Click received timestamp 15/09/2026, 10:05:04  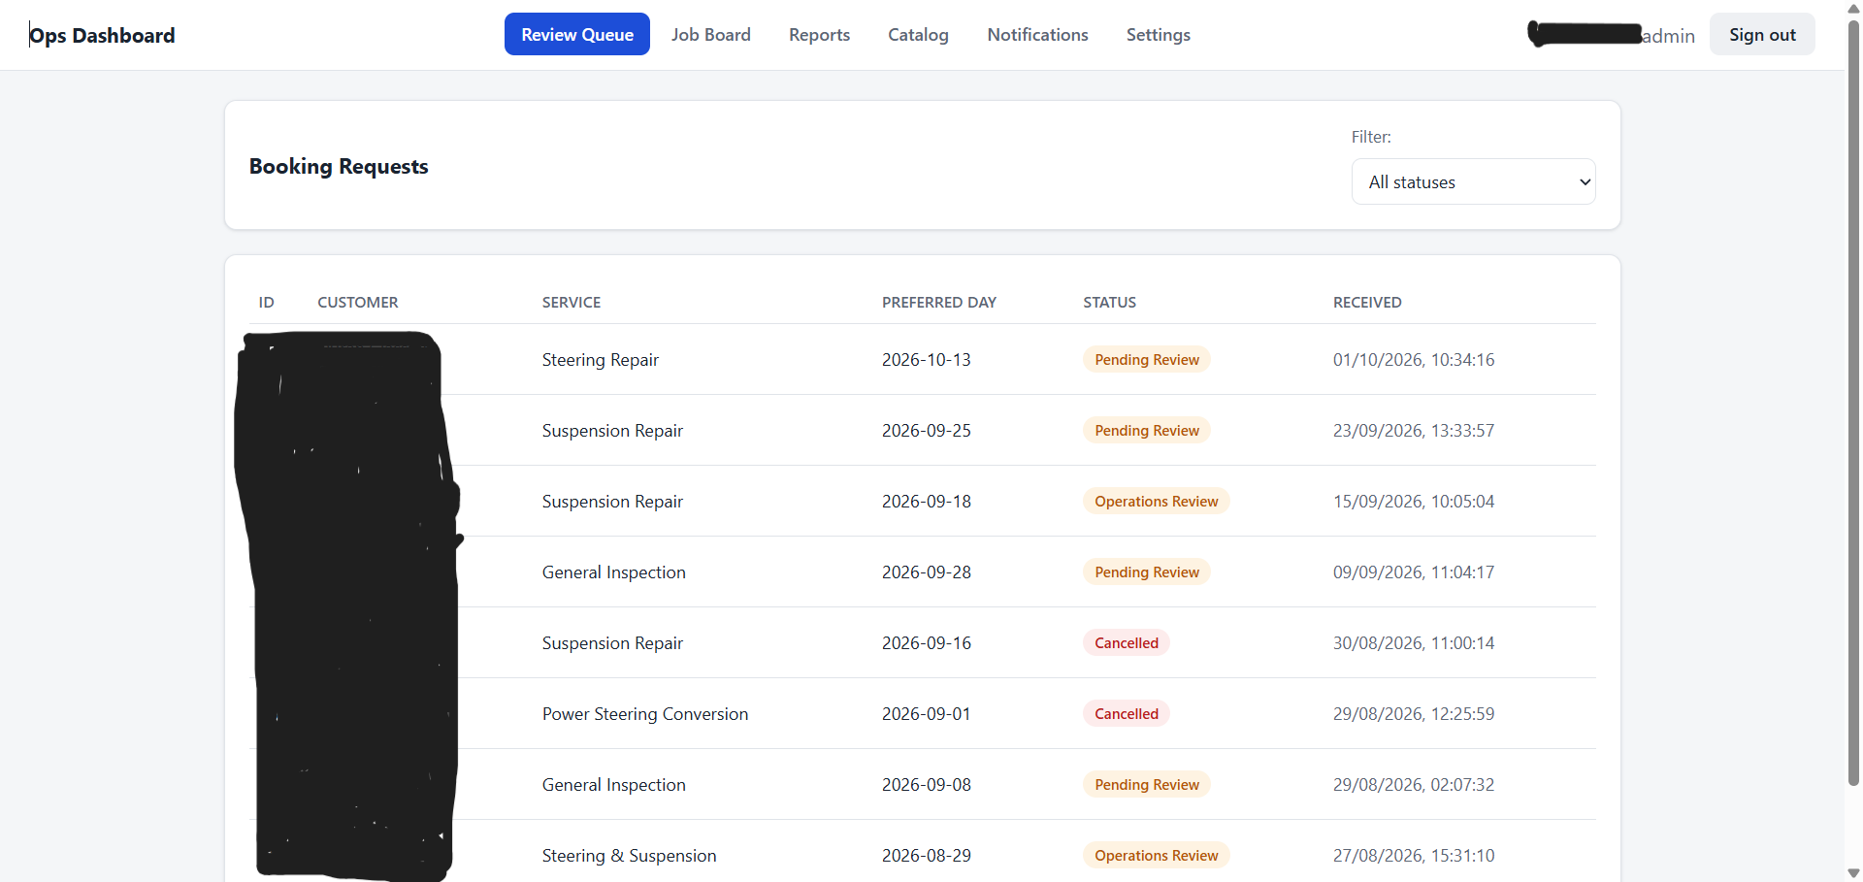(1414, 502)
